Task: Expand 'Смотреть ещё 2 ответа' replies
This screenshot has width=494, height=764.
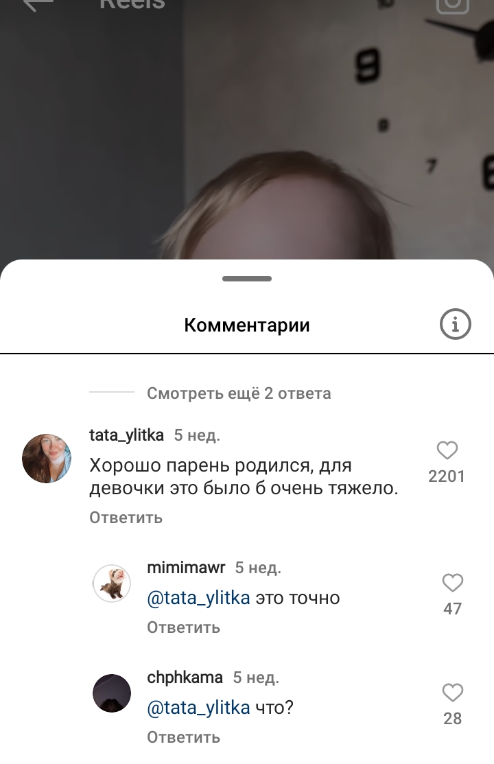Action: tap(239, 393)
